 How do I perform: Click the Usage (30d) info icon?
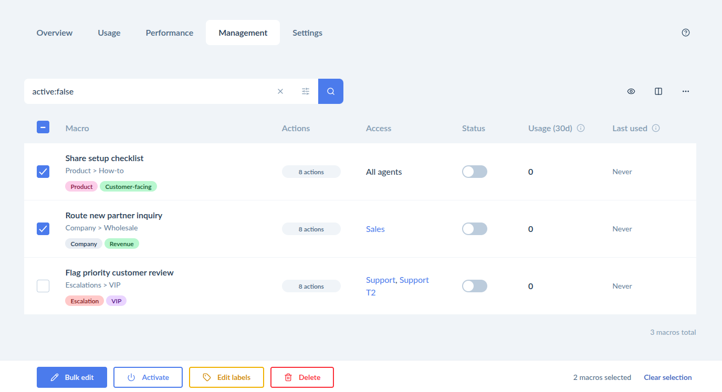coord(581,128)
